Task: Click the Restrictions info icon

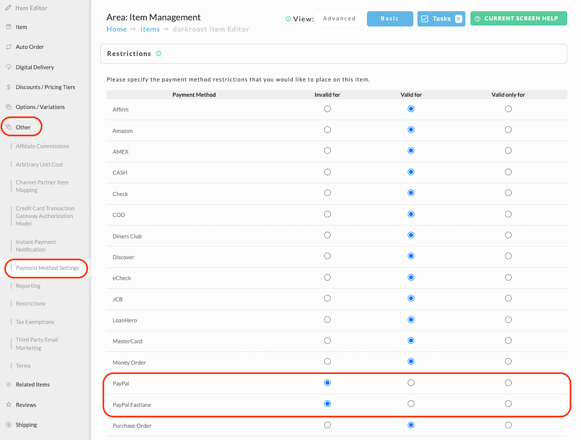Action: point(158,54)
